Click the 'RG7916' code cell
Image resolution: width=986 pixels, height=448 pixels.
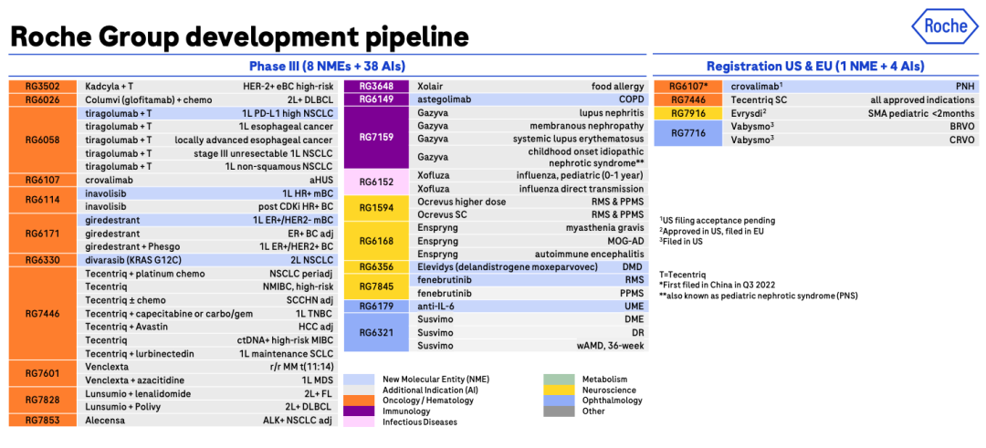pos(688,113)
